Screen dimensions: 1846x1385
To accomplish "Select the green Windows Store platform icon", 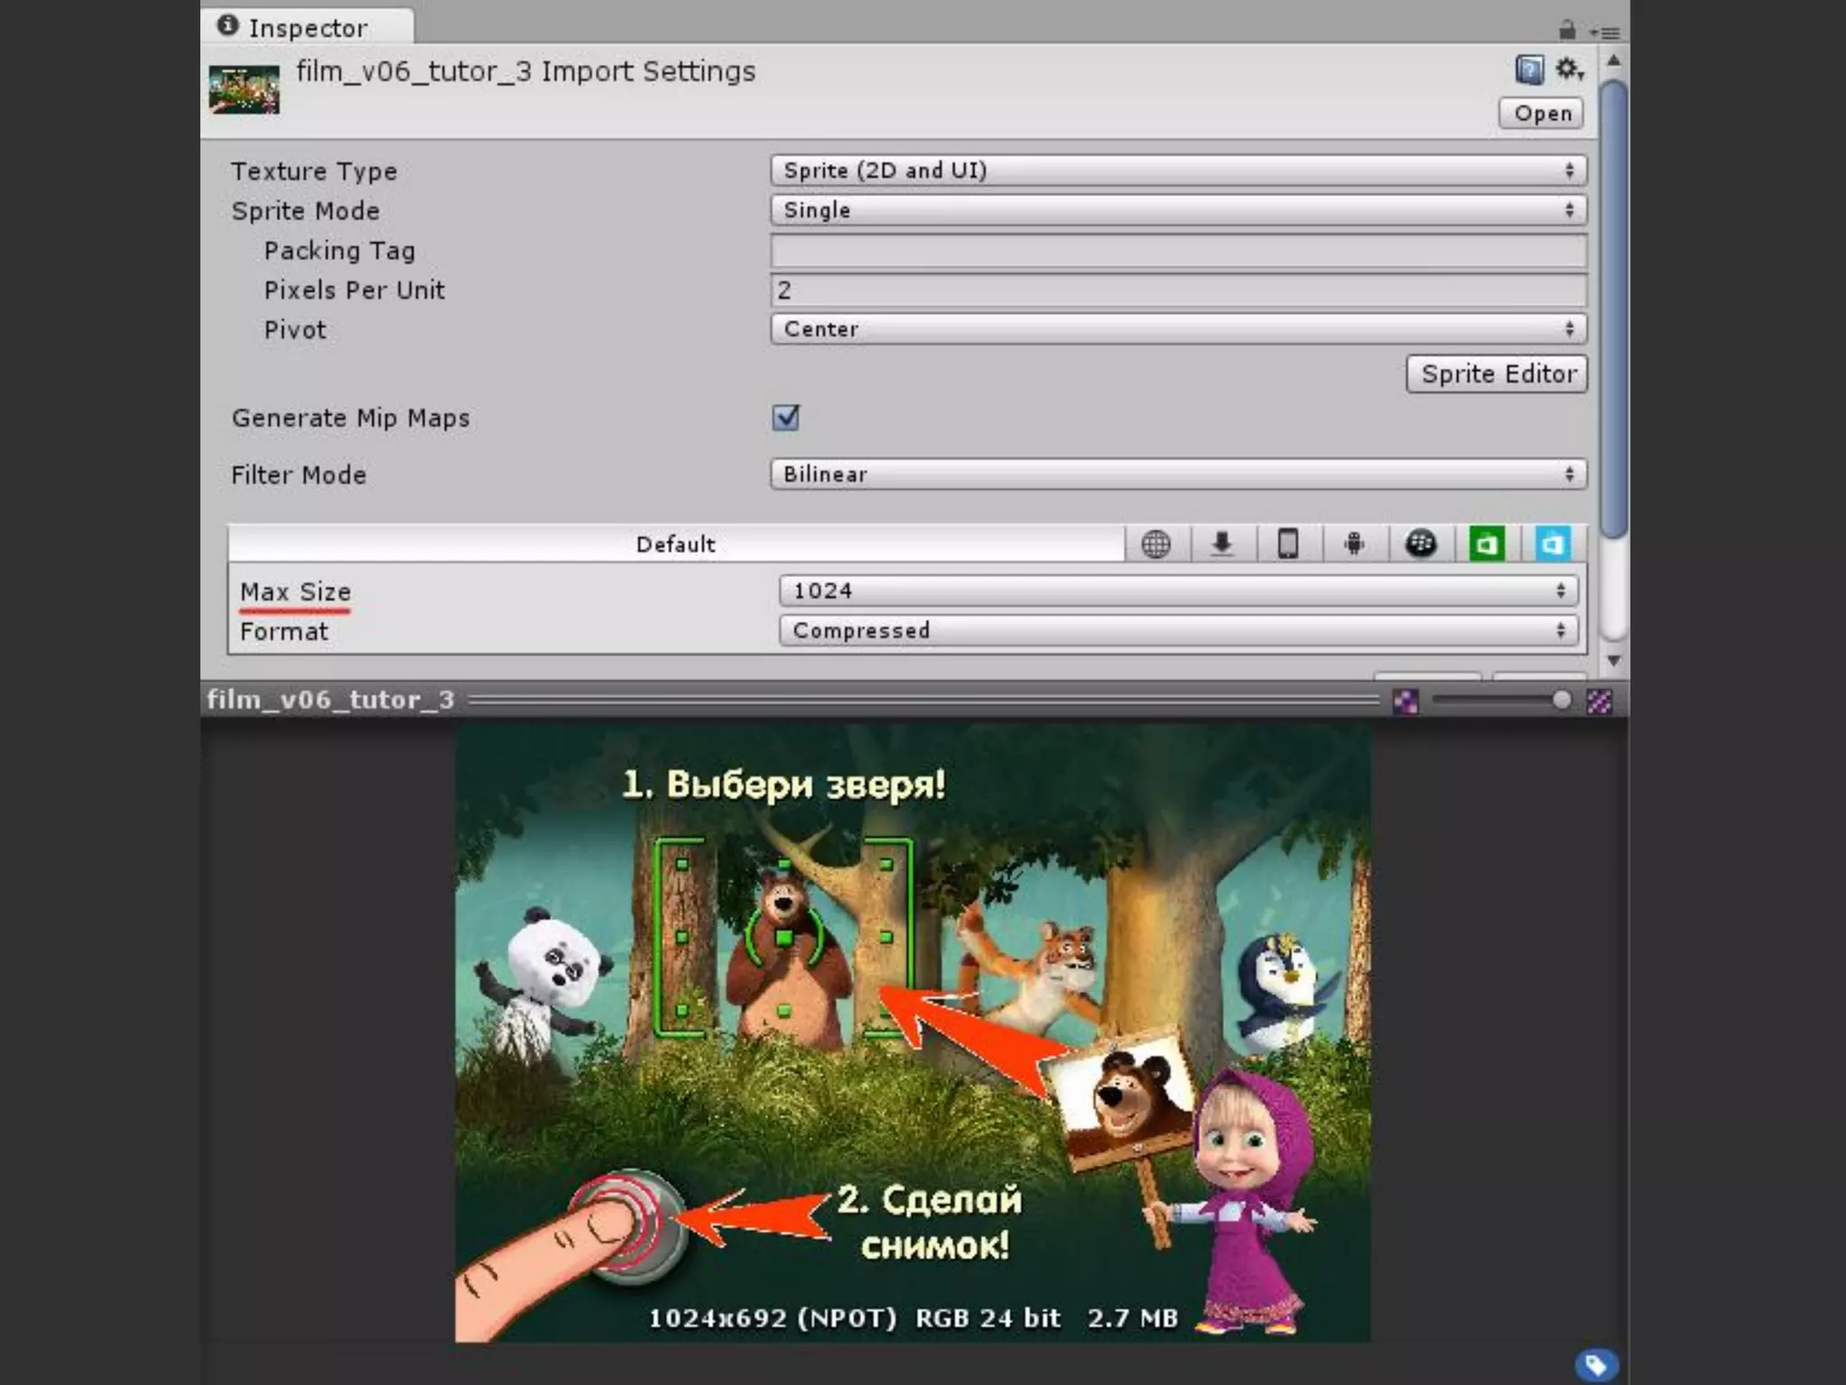I will tap(1486, 545).
